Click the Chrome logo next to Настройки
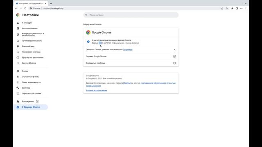 (x=18, y=15)
